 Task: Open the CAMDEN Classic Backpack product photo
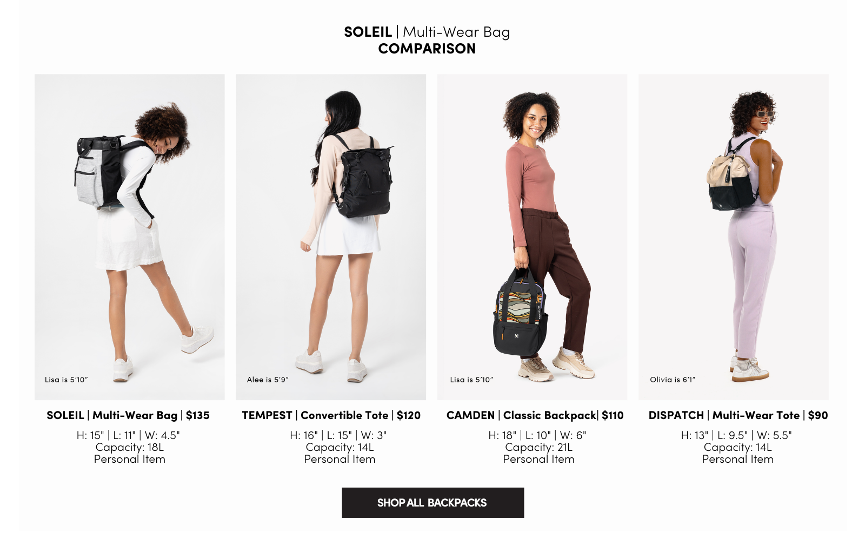(x=532, y=237)
